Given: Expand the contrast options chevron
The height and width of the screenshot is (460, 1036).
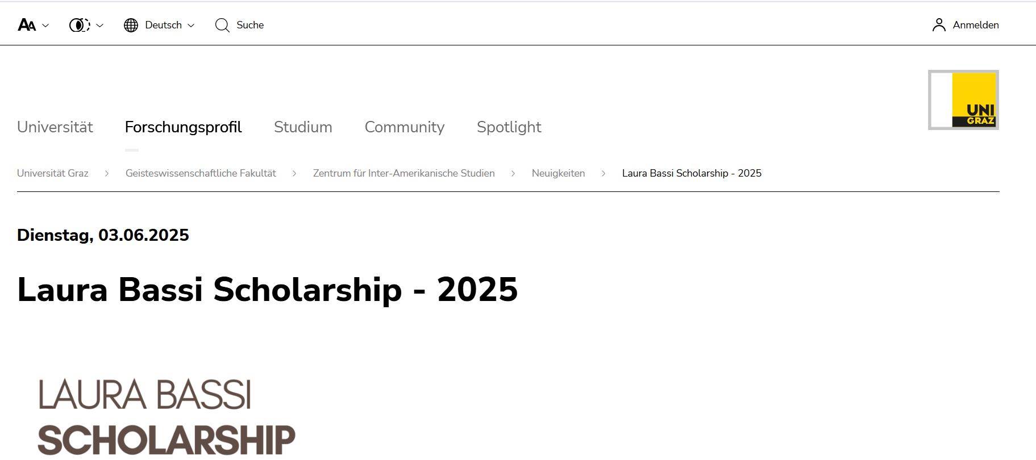Looking at the screenshot, I should point(100,26).
